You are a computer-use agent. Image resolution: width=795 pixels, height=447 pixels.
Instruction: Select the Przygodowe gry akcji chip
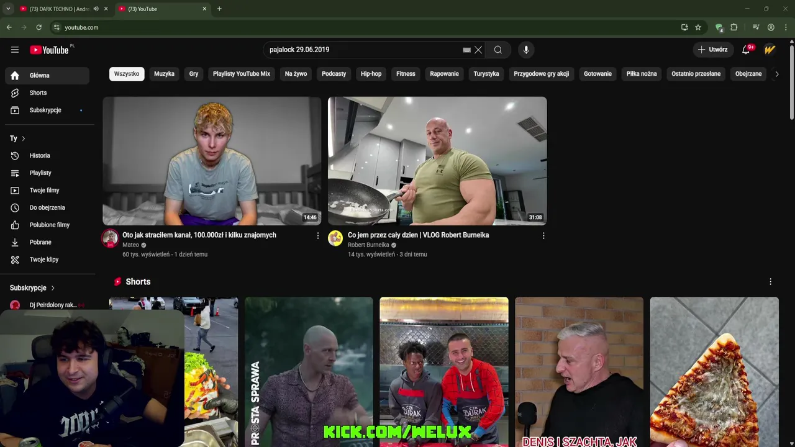(541, 74)
